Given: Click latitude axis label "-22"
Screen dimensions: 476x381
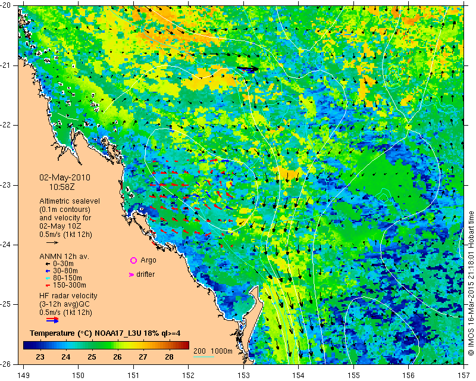Looking at the screenshot, I should pyautogui.click(x=7, y=125).
